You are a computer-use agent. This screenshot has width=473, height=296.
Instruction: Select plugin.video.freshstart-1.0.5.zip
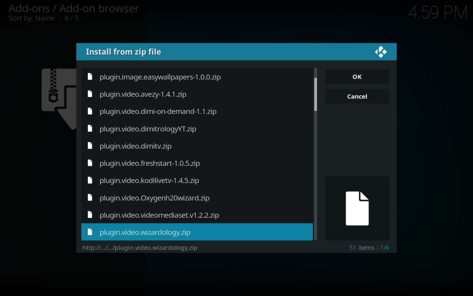(197, 163)
